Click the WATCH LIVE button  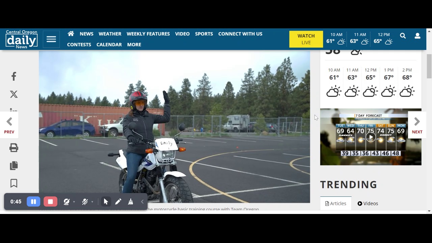tap(306, 39)
